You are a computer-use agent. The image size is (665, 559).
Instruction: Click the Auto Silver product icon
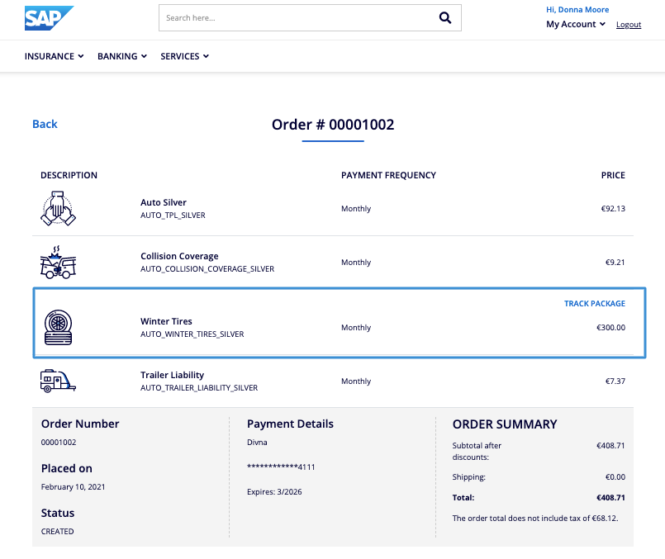coord(58,209)
